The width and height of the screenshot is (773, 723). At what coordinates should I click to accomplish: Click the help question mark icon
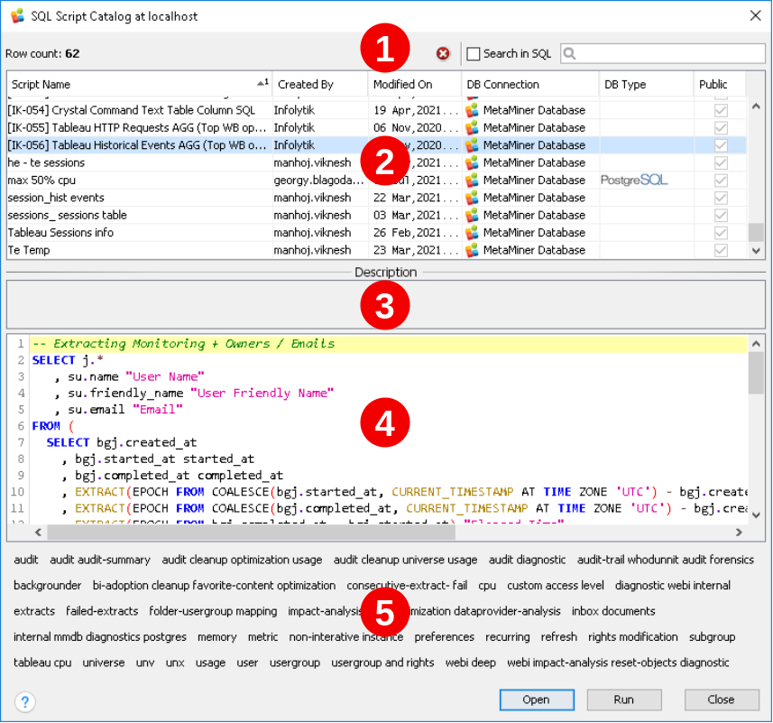(24, 700)
